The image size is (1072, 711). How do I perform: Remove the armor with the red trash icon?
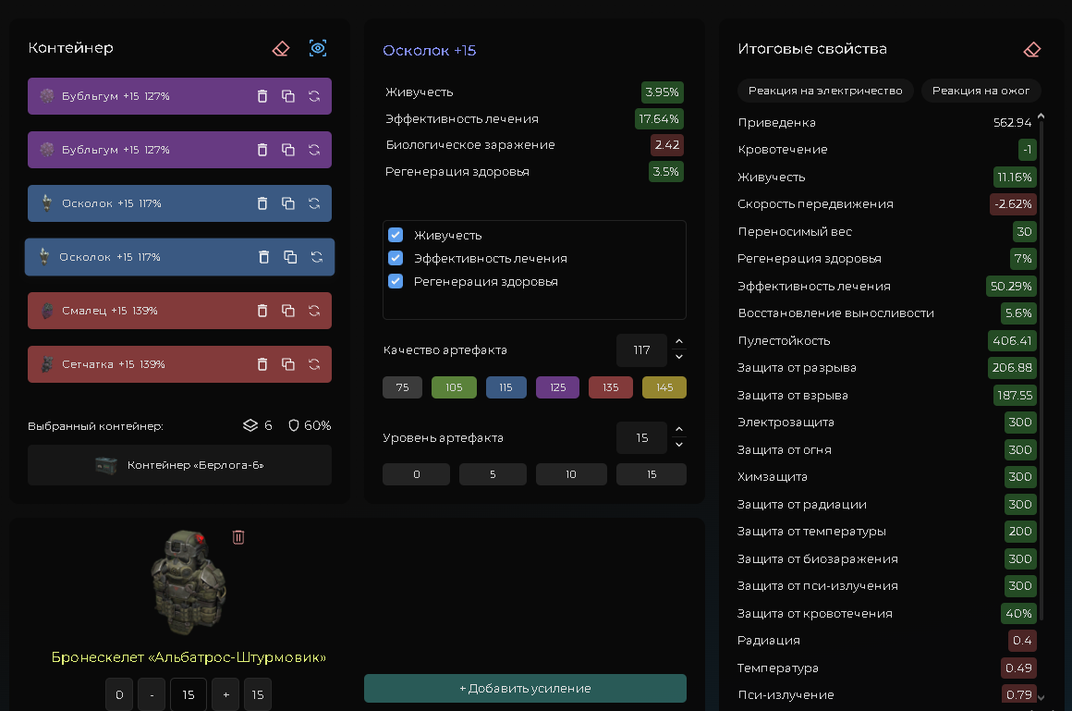click(238, 537)
